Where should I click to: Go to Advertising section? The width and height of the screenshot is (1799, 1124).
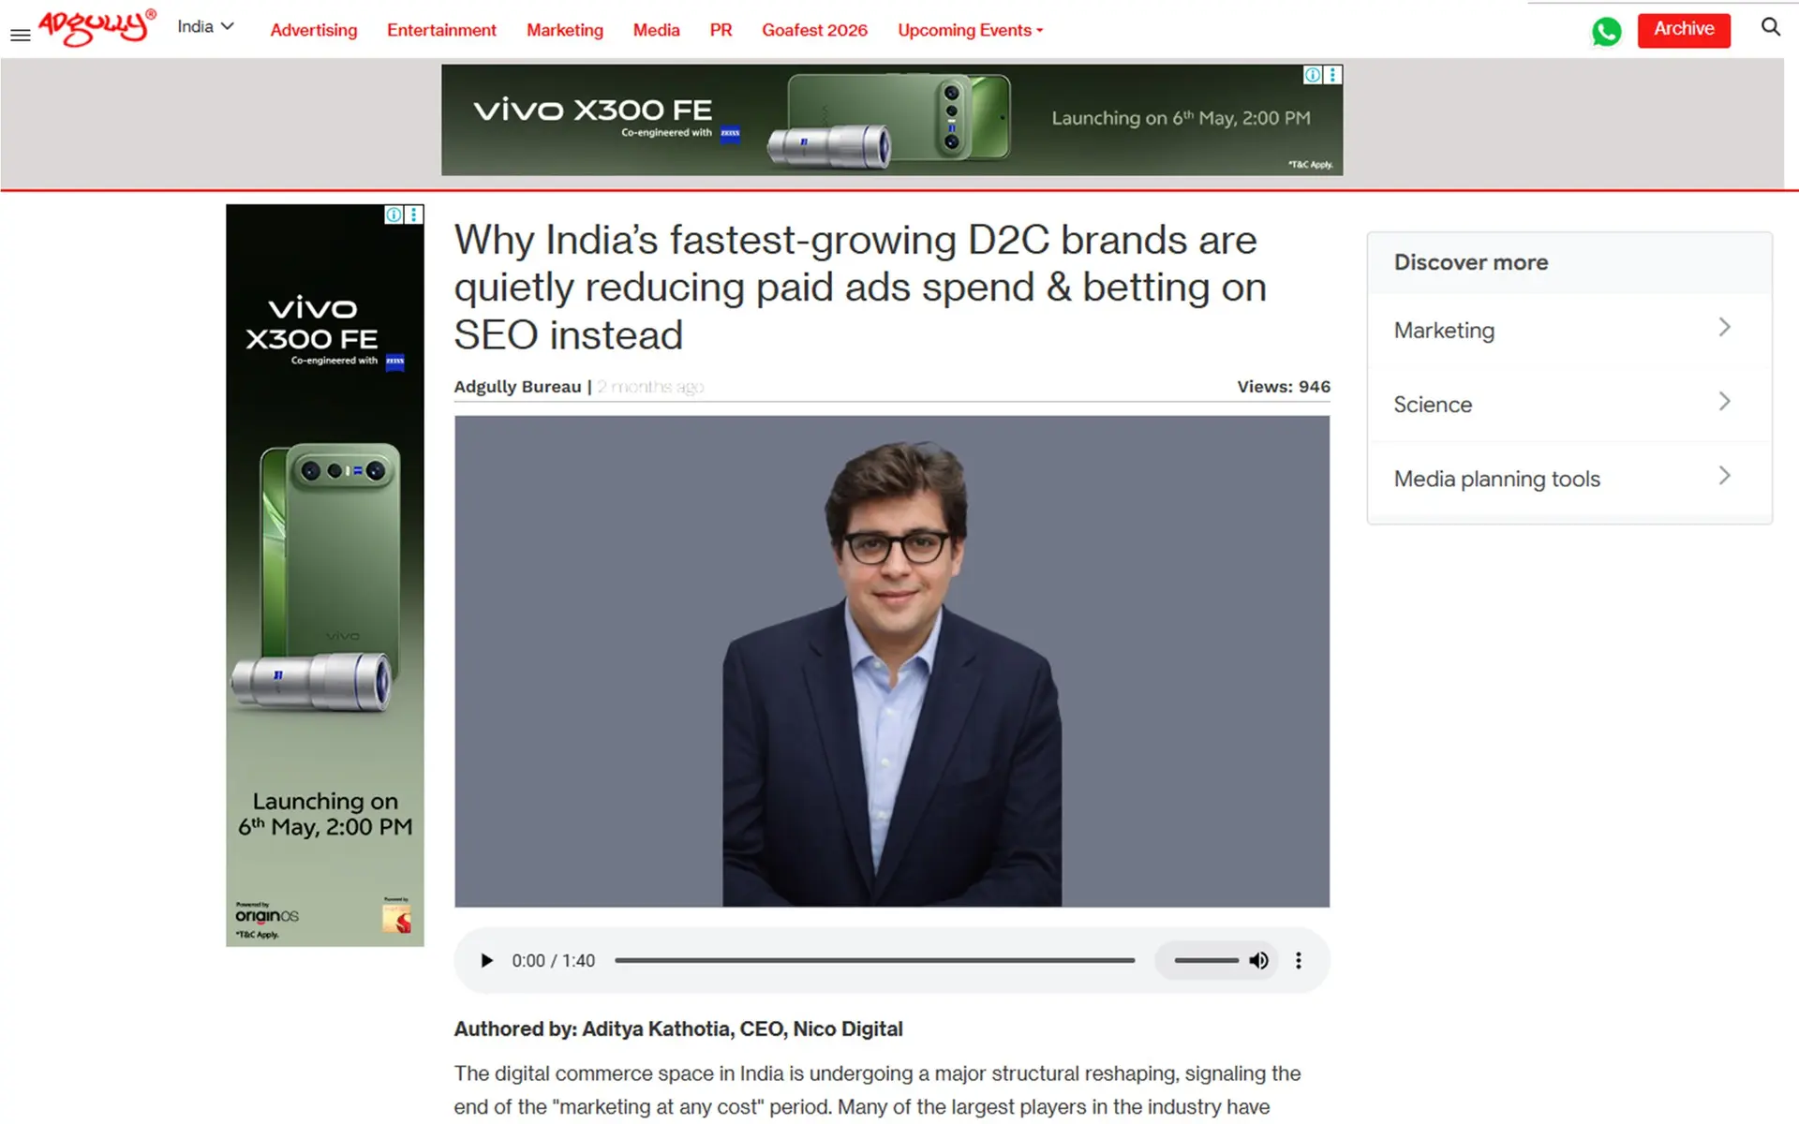[x=314, y=30]
